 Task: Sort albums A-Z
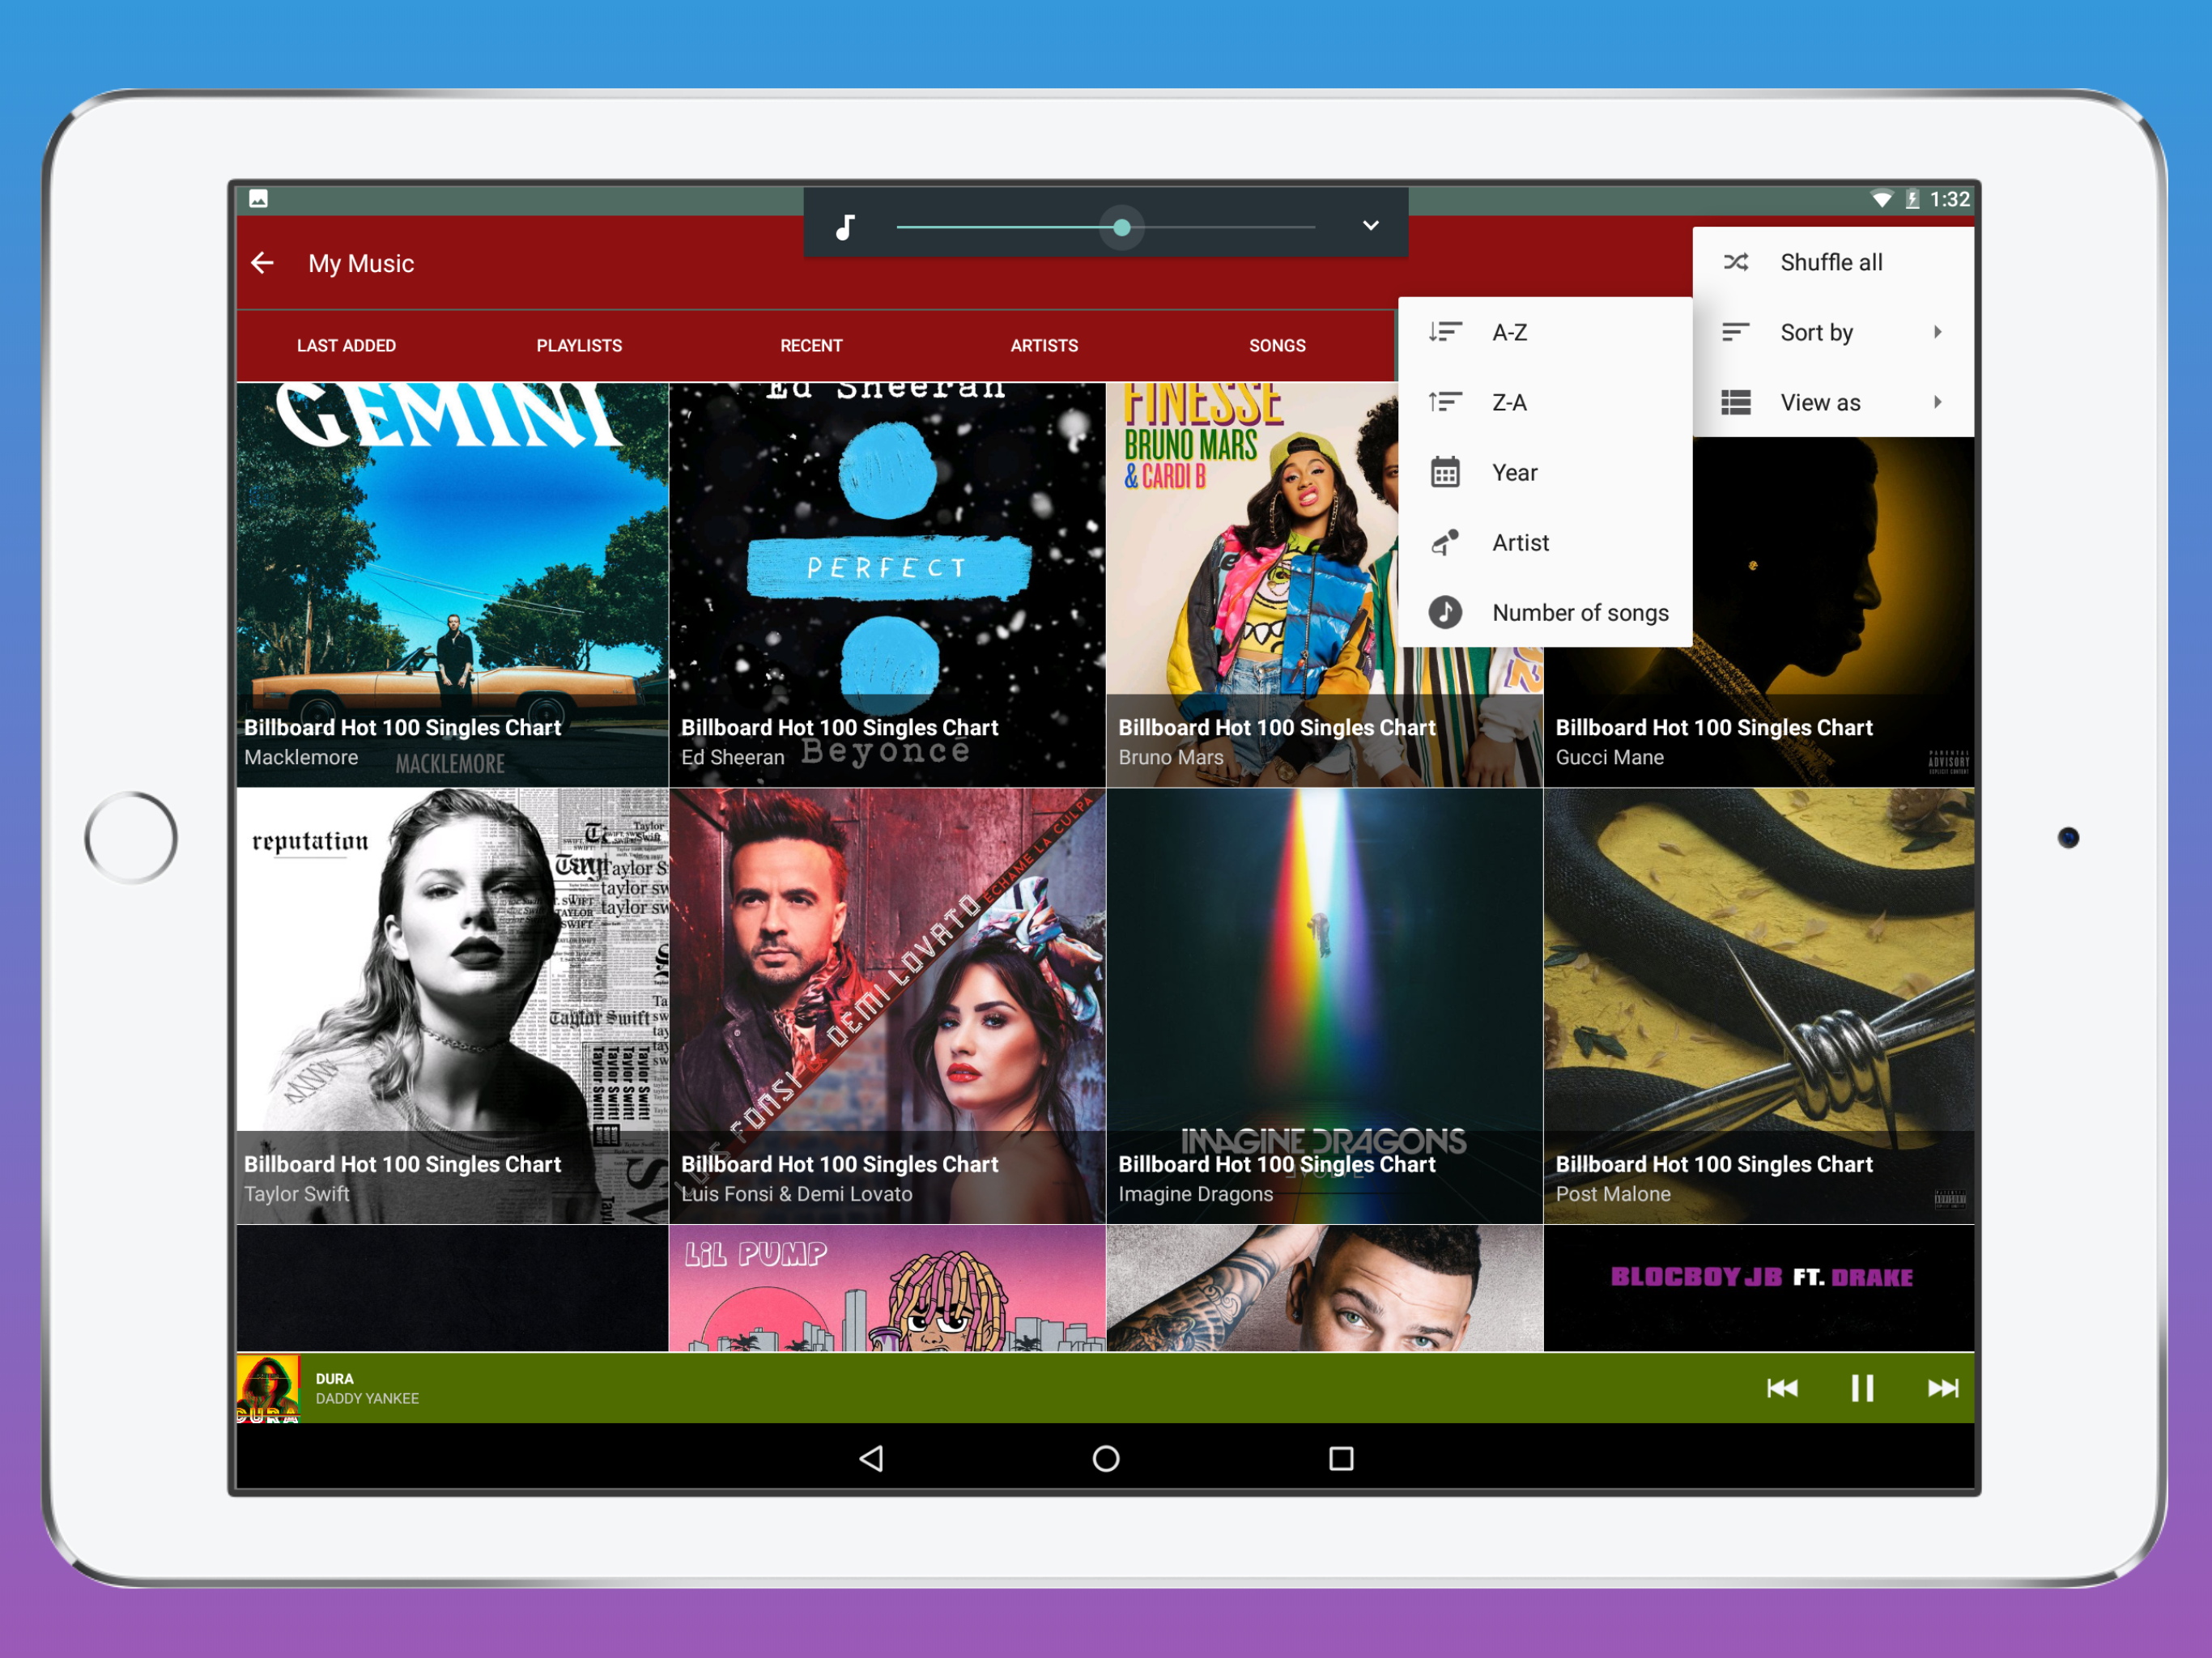[1509, 332]
